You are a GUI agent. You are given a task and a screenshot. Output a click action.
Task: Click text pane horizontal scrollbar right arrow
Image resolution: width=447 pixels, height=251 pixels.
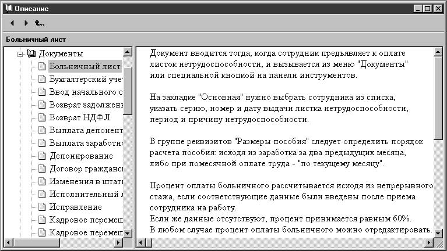(430, 242)
